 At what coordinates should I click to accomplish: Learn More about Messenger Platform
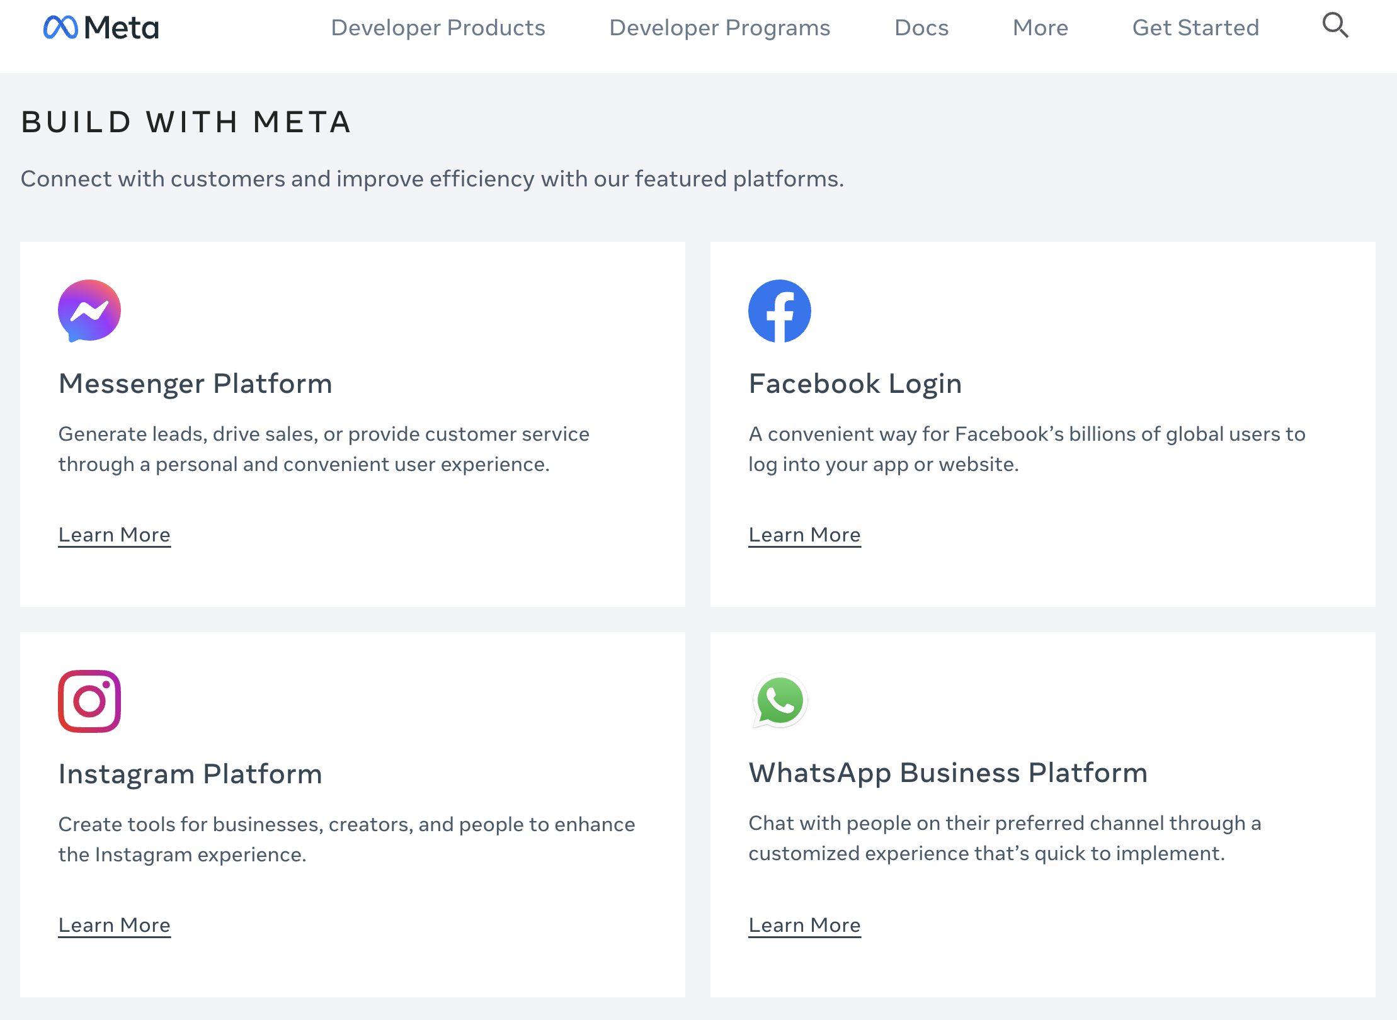click(115, 535)
